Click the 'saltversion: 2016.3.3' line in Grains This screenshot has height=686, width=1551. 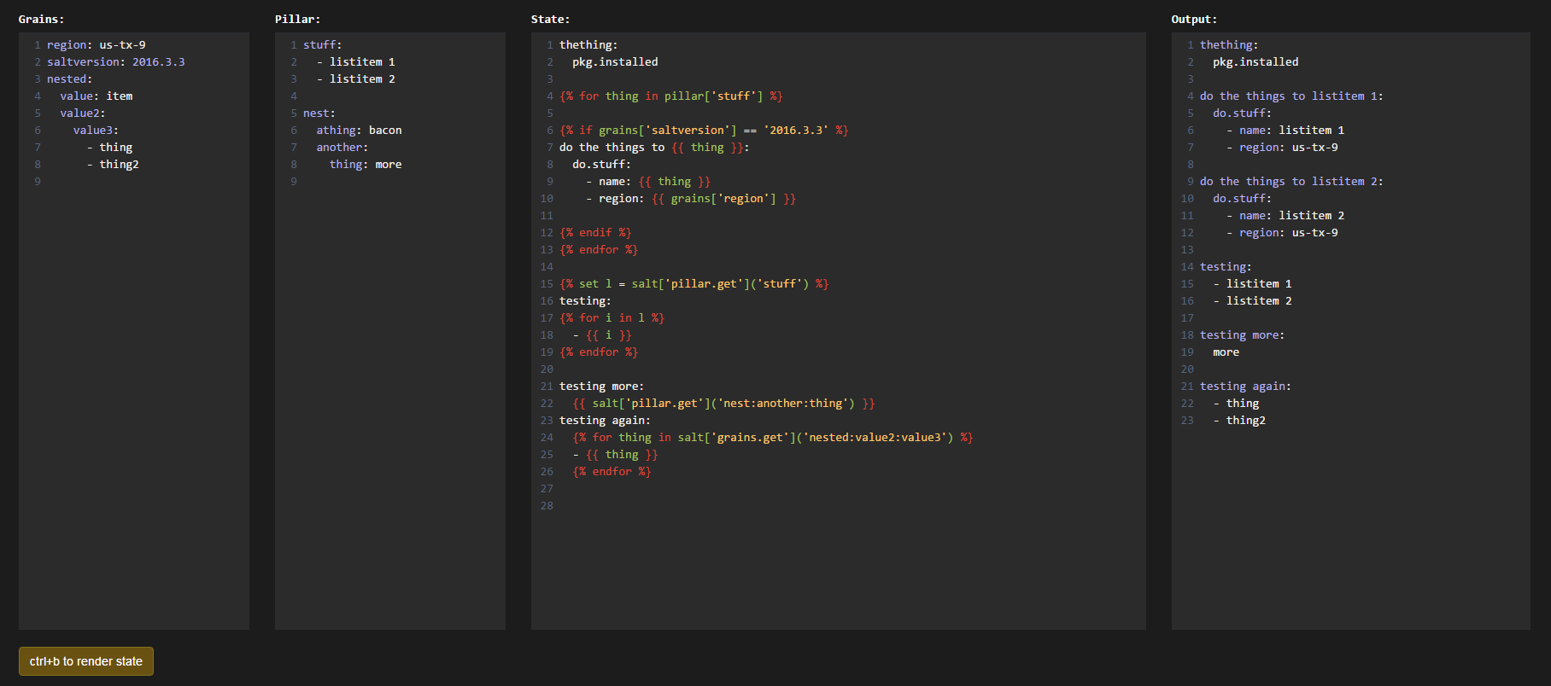pos(116,62)
